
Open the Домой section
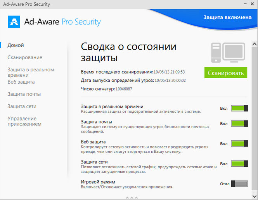point(16,45)
